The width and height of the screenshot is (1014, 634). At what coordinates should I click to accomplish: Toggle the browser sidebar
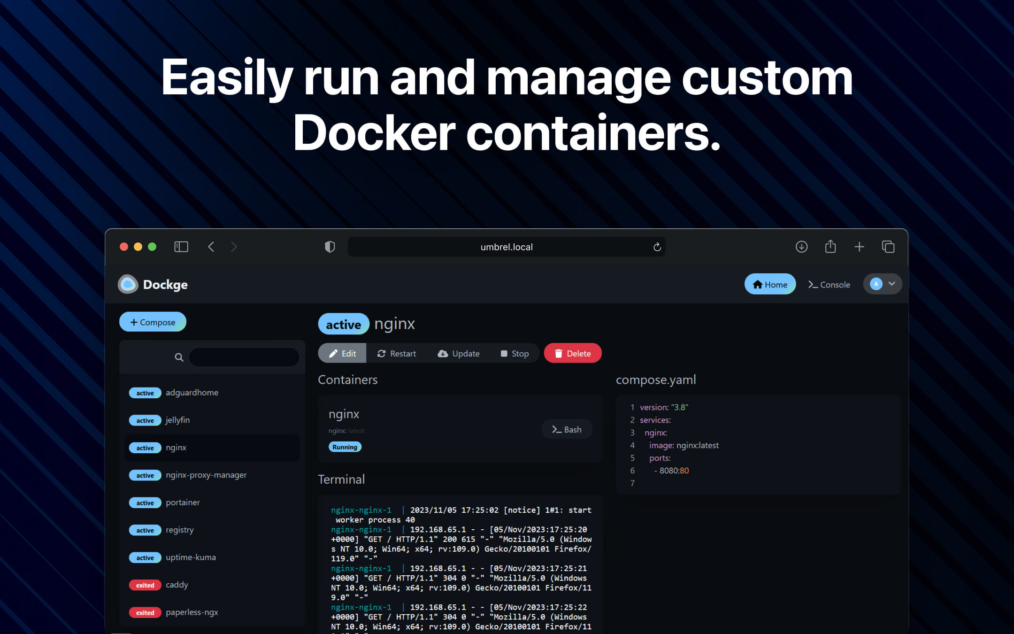181,247
